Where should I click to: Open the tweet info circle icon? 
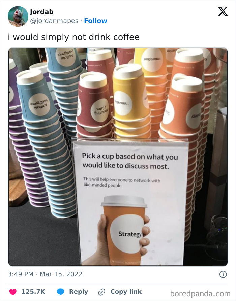[x=223, y=274]
